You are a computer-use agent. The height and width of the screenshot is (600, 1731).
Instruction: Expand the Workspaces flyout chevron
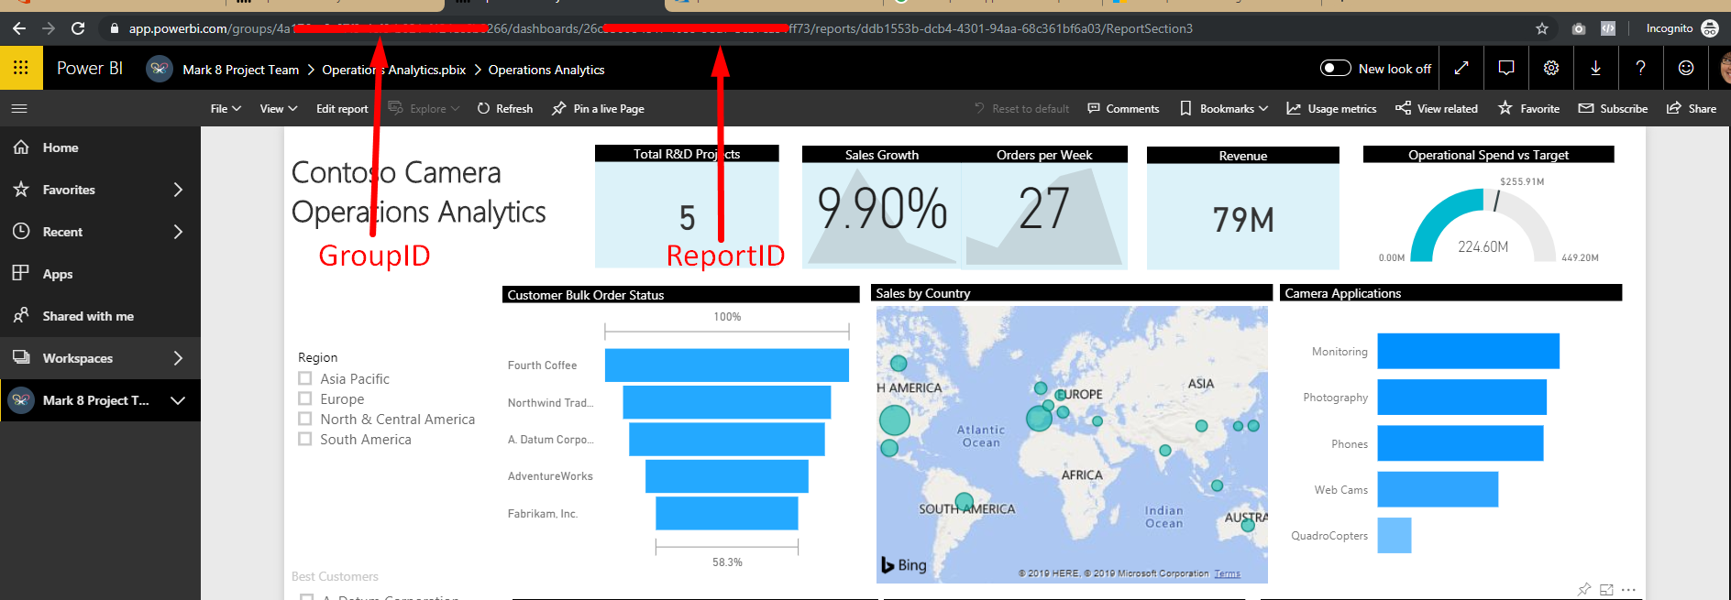click(x=178, y=358)
